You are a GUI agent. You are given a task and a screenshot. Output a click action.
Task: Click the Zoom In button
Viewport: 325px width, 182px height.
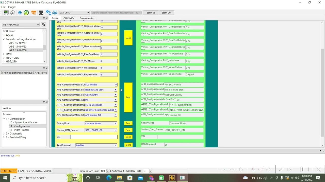[151, 13]
